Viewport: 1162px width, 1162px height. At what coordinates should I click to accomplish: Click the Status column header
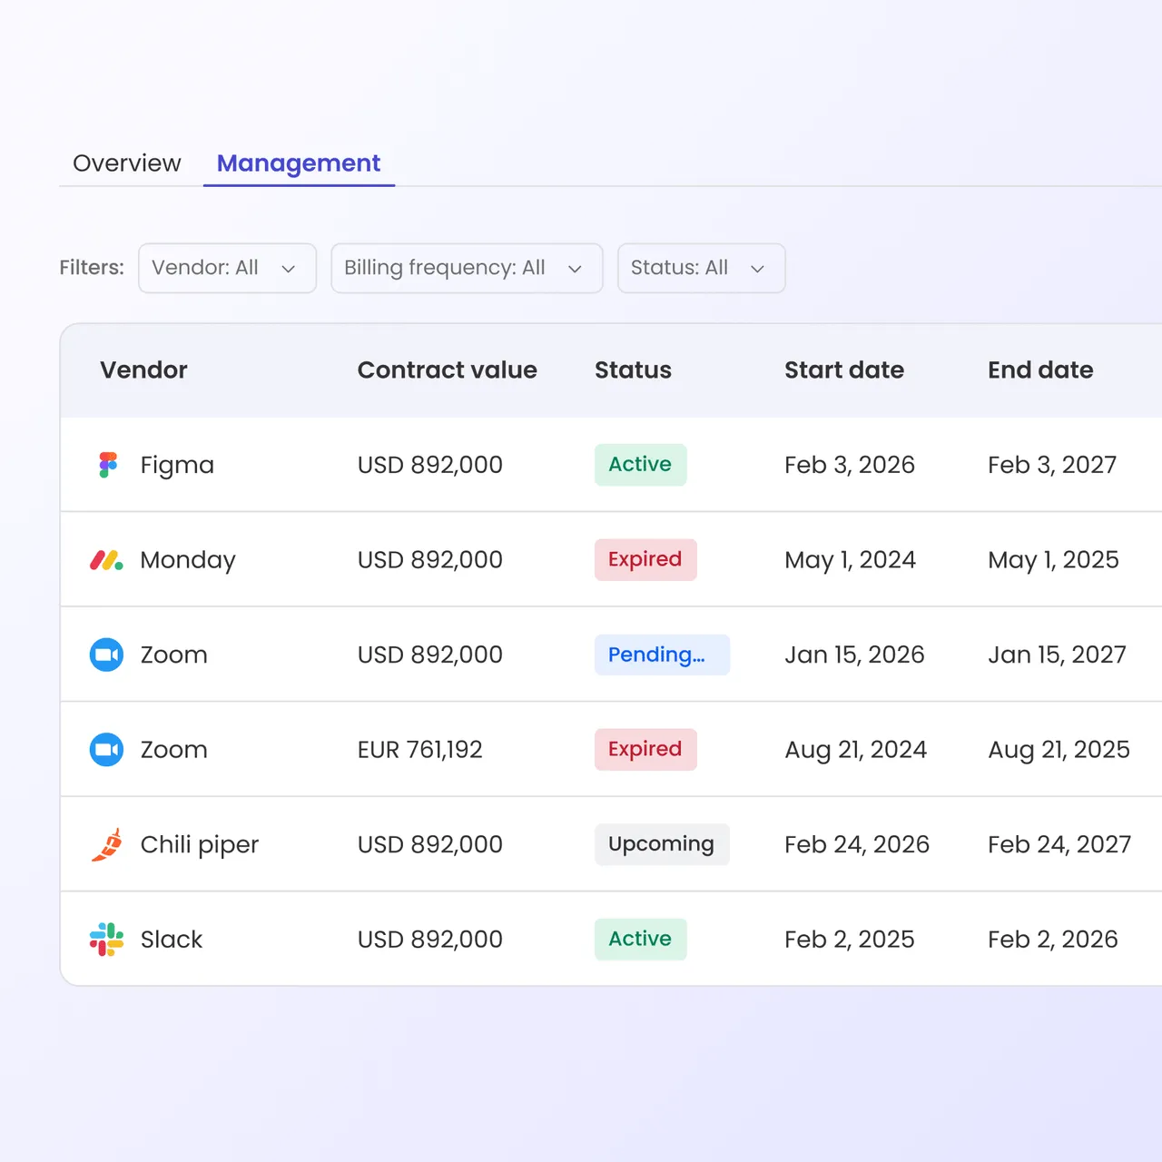[633, 370]
